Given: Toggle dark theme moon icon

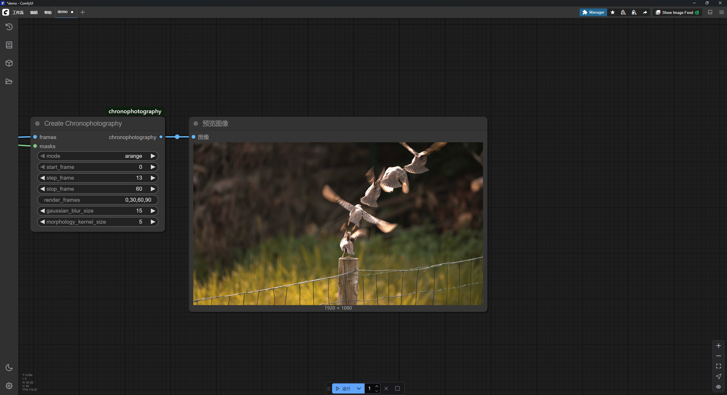Looking at the screenshot, I should pyautogui.click(x=9, y=368).
